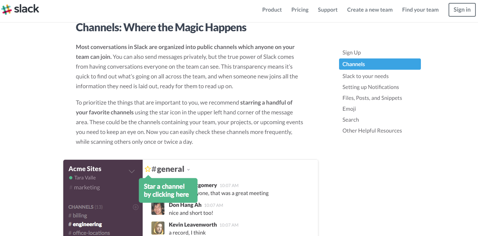478x236 pixels.
Task: Click the hash icon beside marketing
Action: click(x=71, y=187)
